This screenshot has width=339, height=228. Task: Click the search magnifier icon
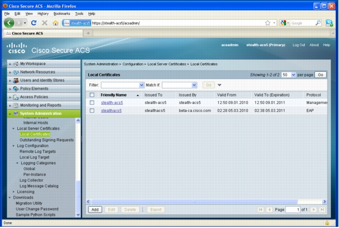click(318, 23)
